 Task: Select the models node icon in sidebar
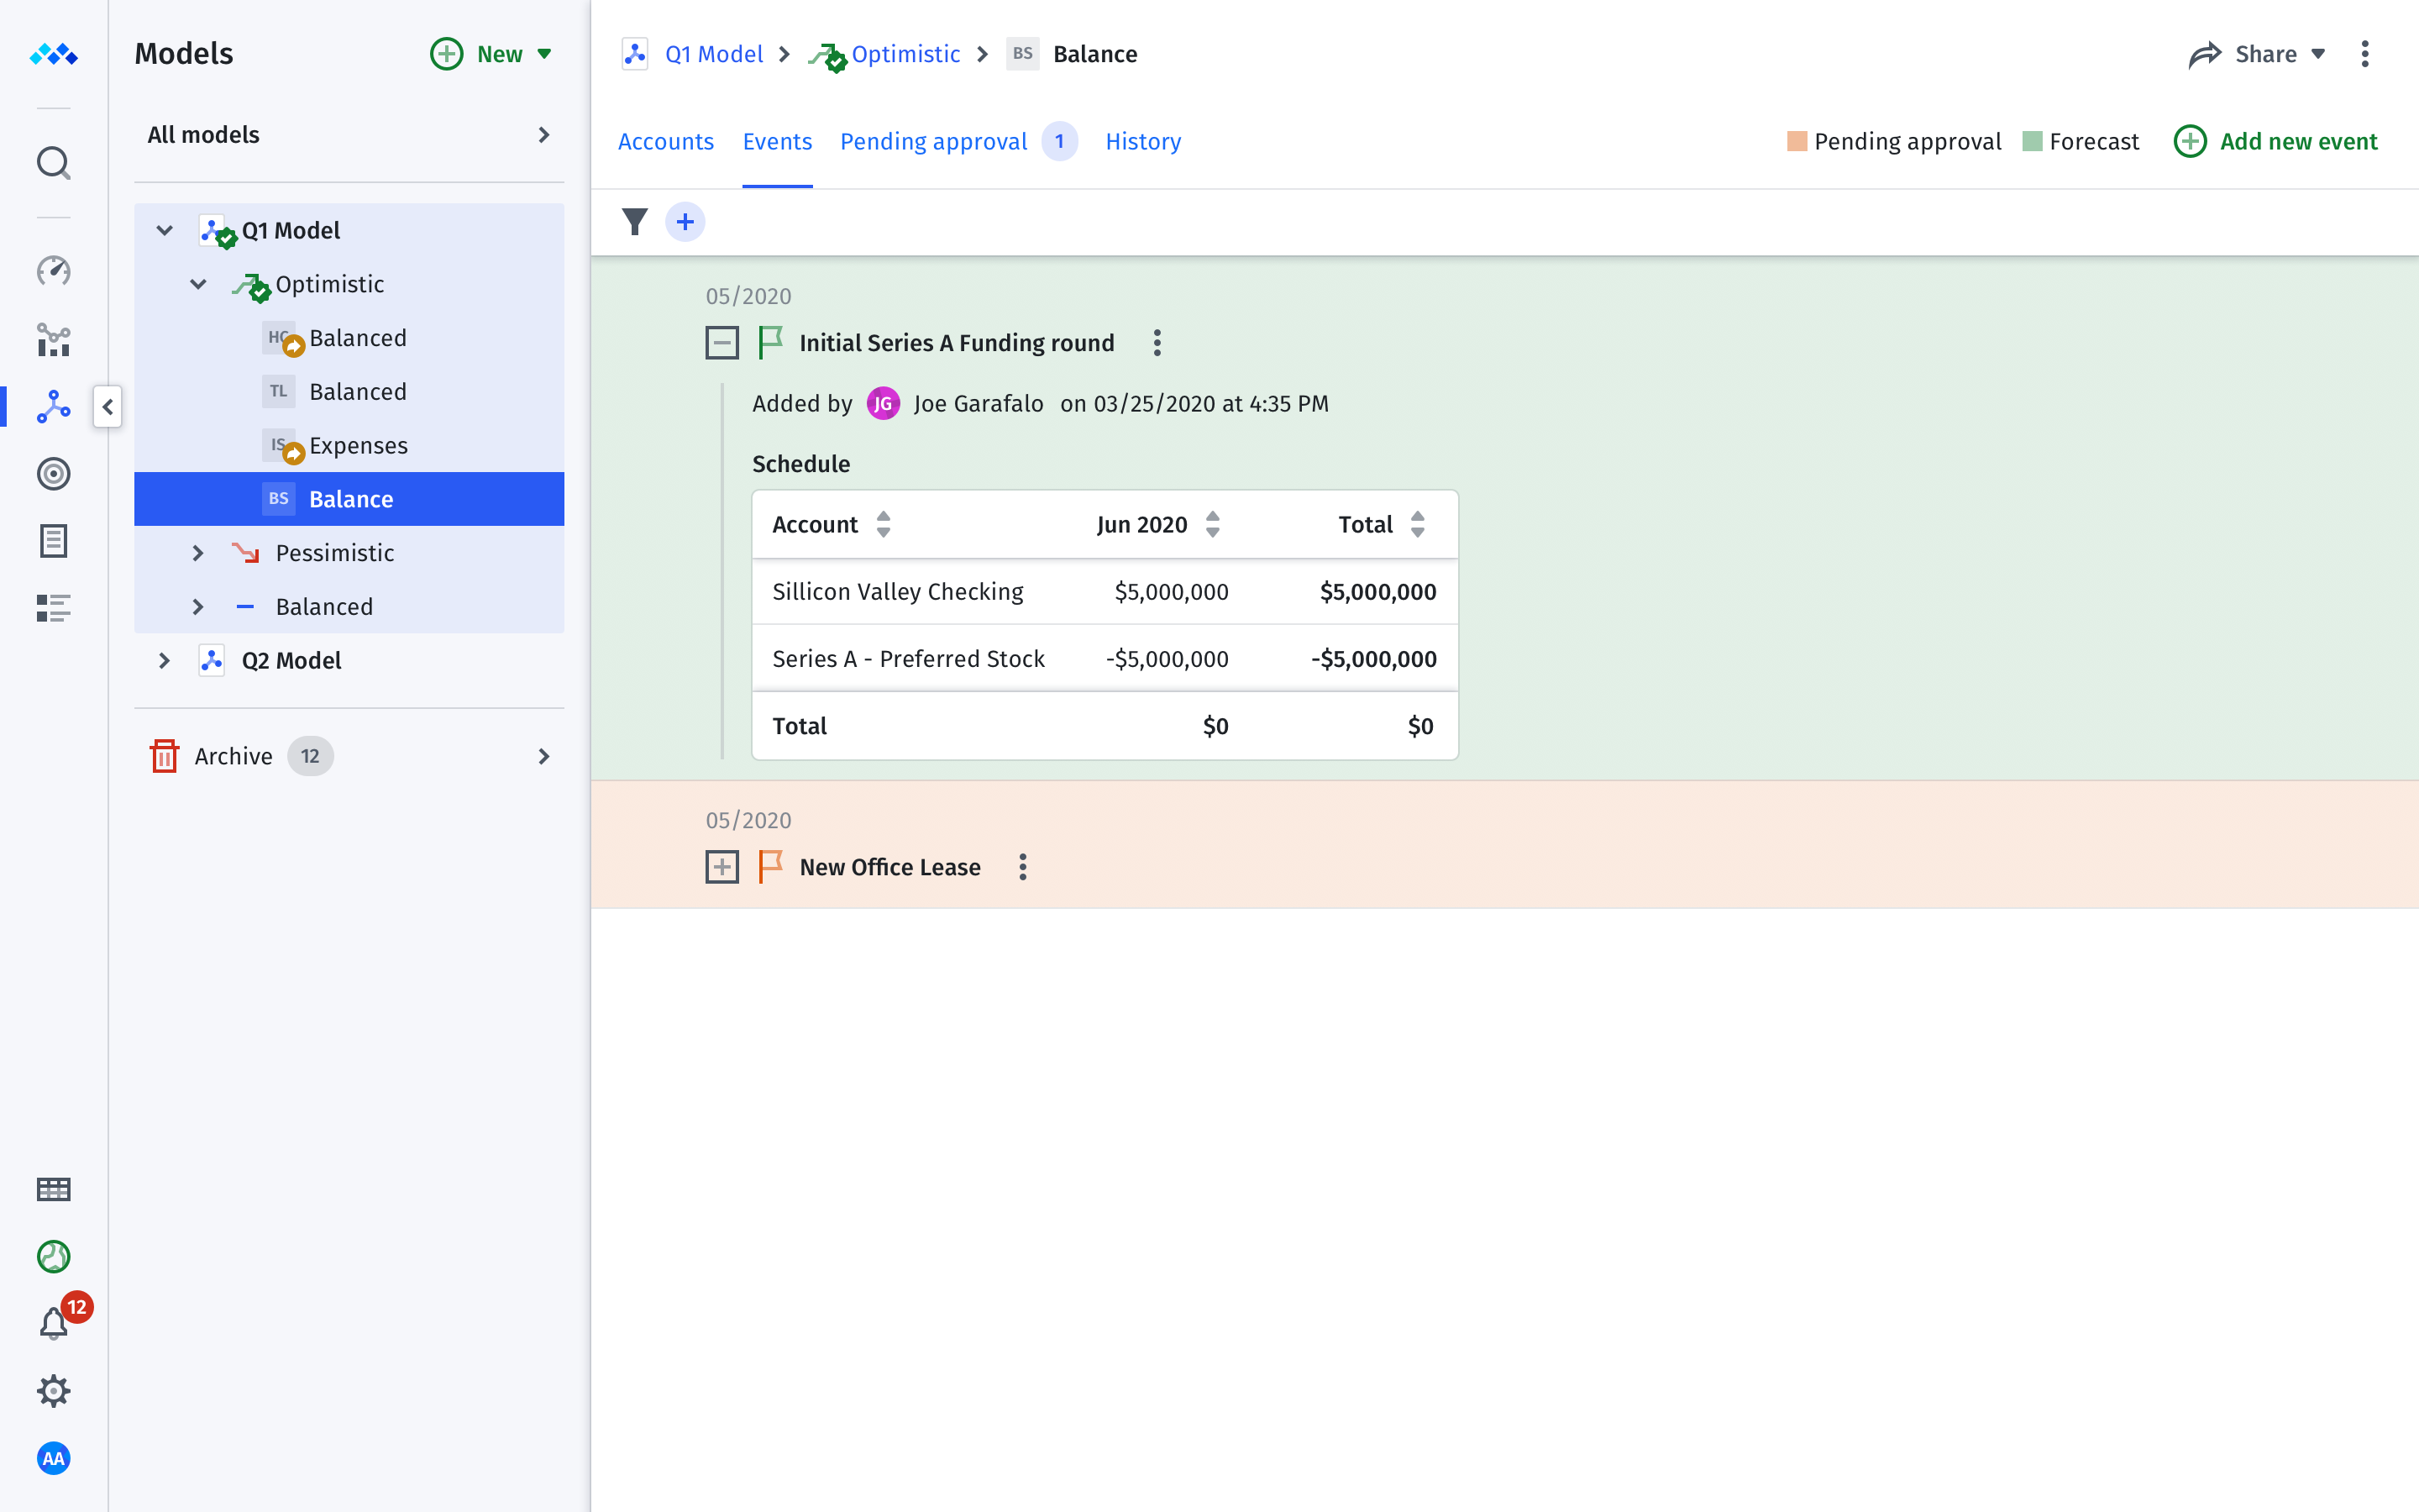pos(53,407)
